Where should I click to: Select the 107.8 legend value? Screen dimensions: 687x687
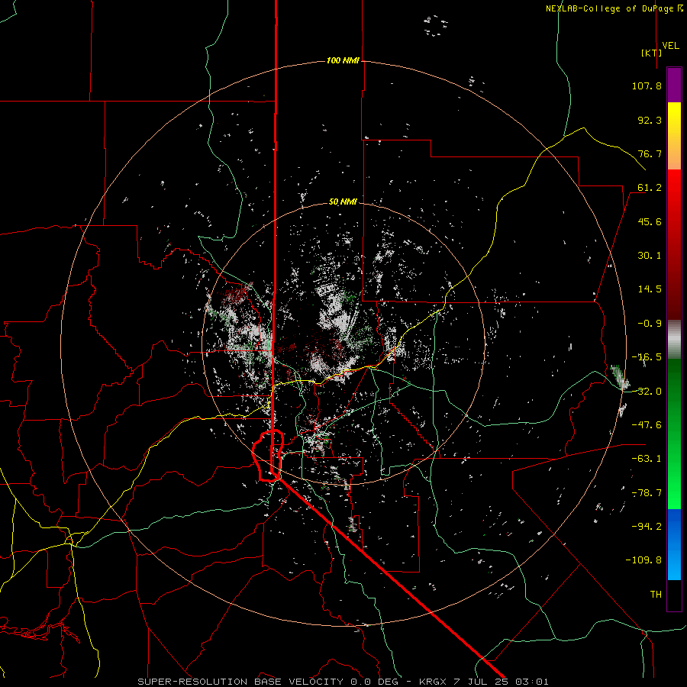coord(647,85)
